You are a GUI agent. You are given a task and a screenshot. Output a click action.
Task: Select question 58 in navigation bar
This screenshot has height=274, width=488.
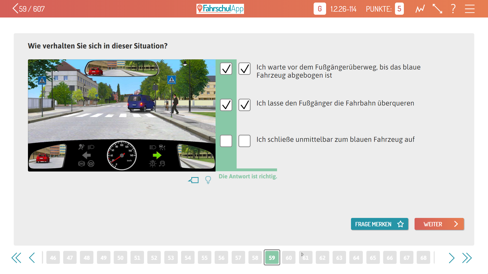point(255,258)
